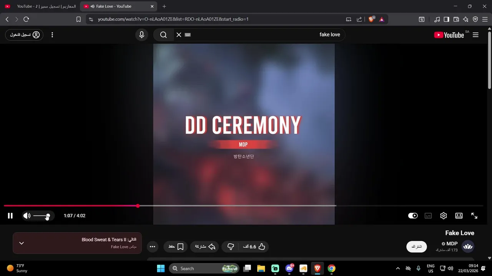This screenshot has height=276, width=492.
Task: Click the install app icon in address bar
Action: [349, 19]
